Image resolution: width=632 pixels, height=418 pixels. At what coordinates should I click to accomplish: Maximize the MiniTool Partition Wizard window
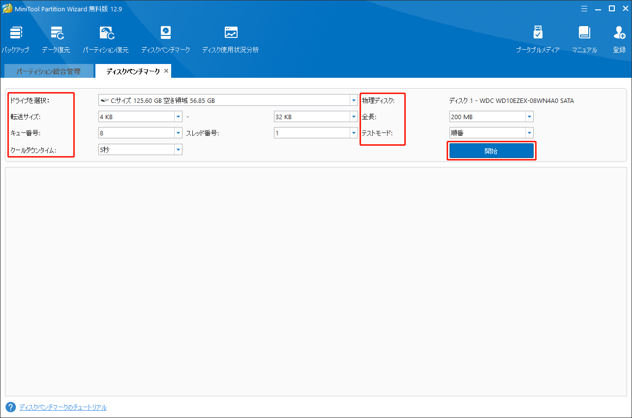pyautogui.click(x=612, y=8)
